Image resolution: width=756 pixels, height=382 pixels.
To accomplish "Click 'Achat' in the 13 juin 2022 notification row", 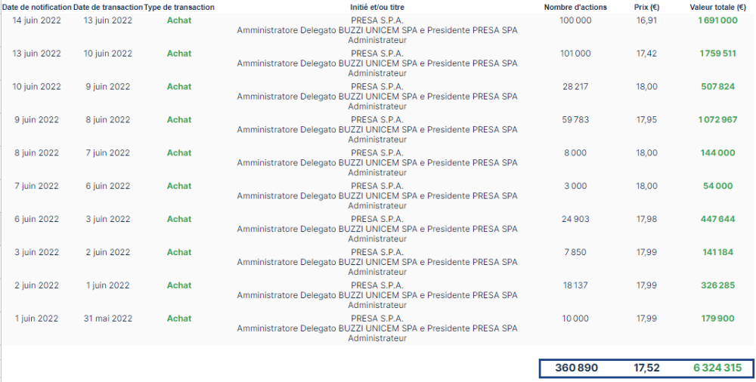I will click(179, 54).
